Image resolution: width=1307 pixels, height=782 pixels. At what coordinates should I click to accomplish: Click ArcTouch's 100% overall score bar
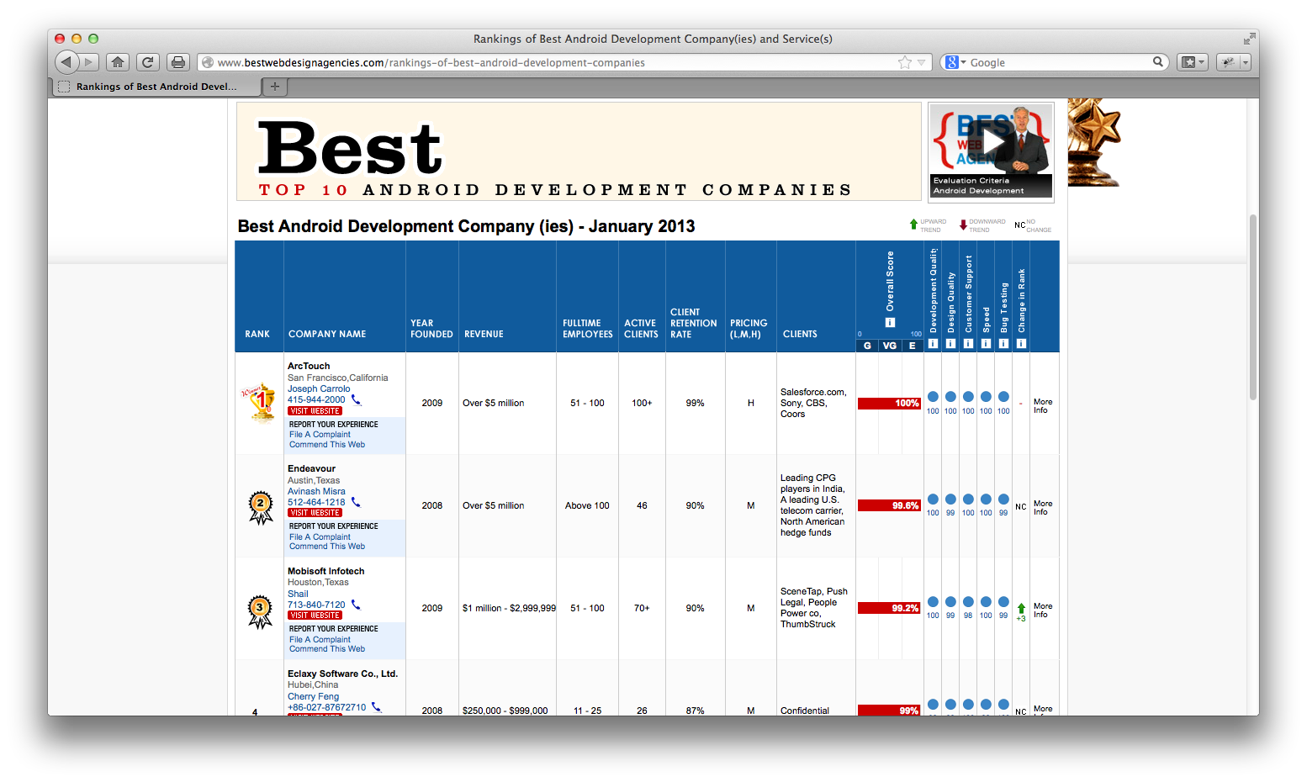889,404
